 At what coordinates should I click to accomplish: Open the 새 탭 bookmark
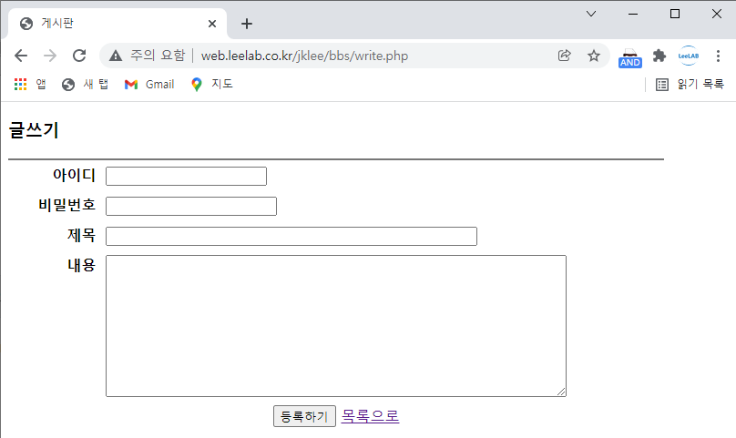tap(80, 85)
